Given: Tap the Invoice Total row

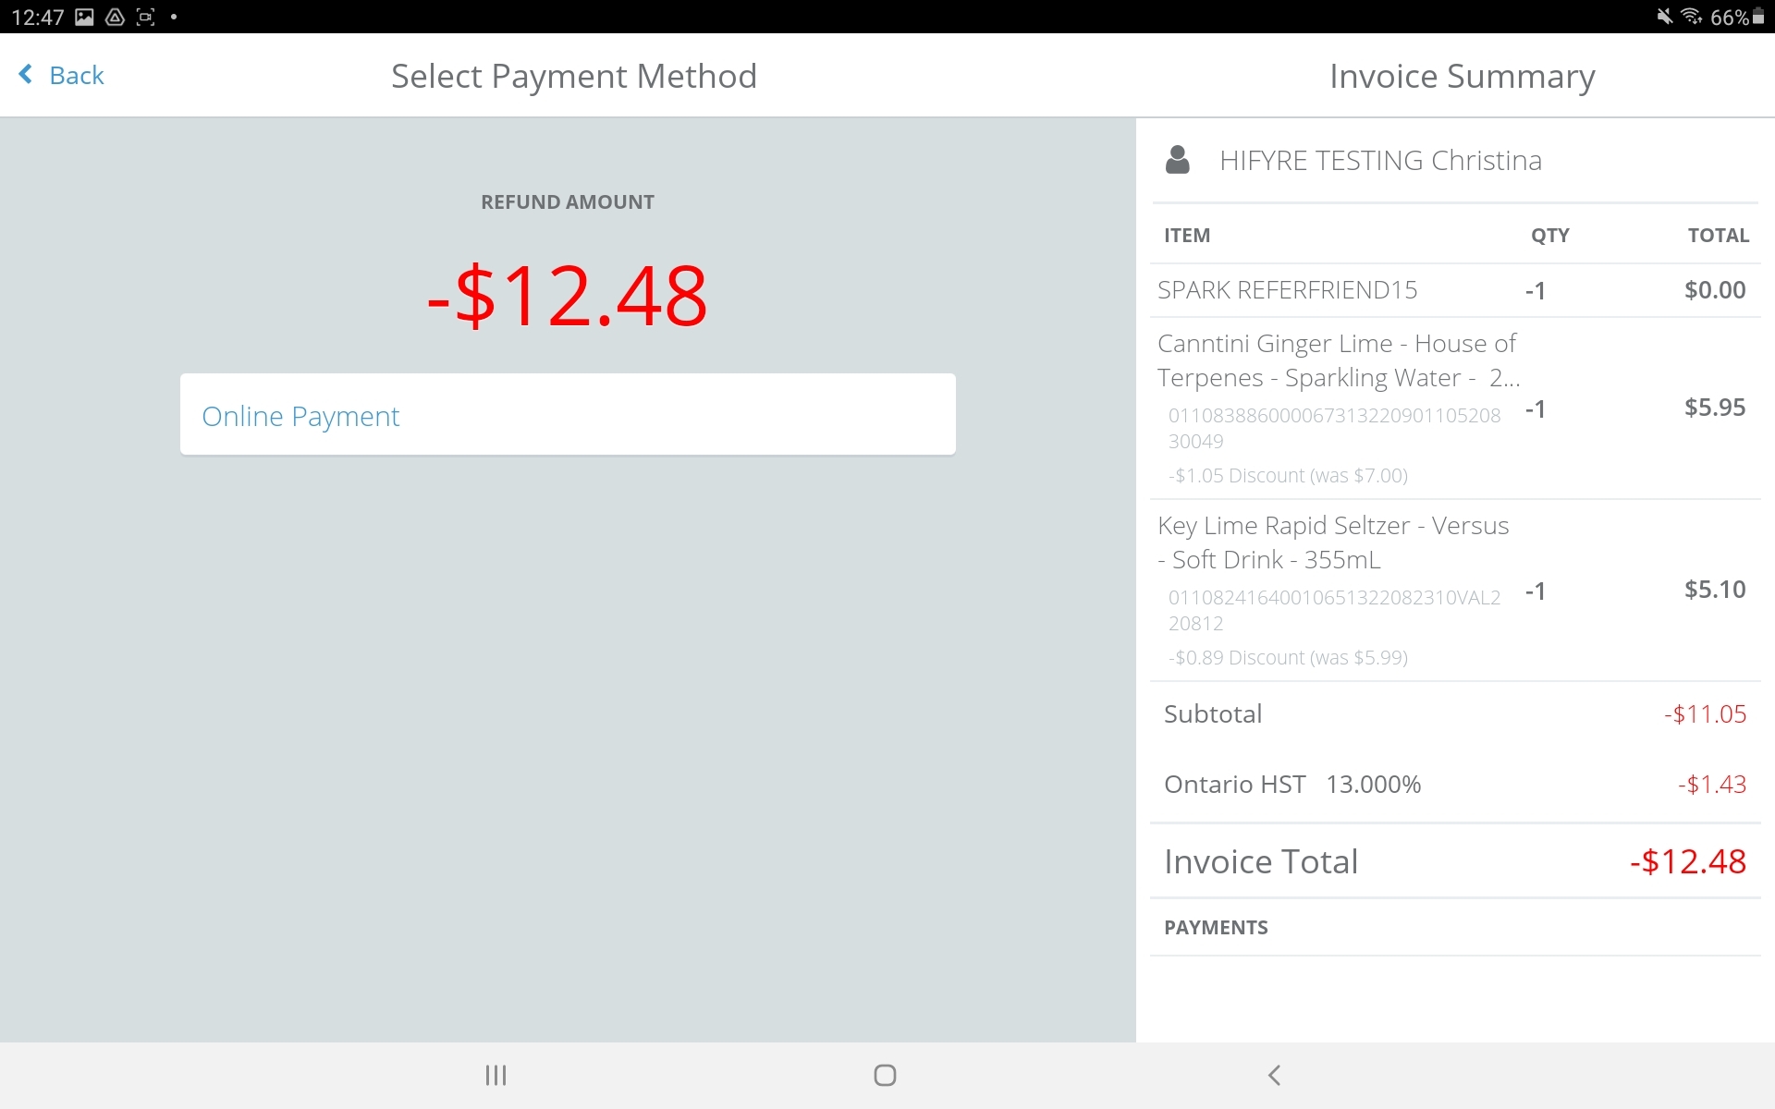Looking at the screenshot, I should [1454, 861].
